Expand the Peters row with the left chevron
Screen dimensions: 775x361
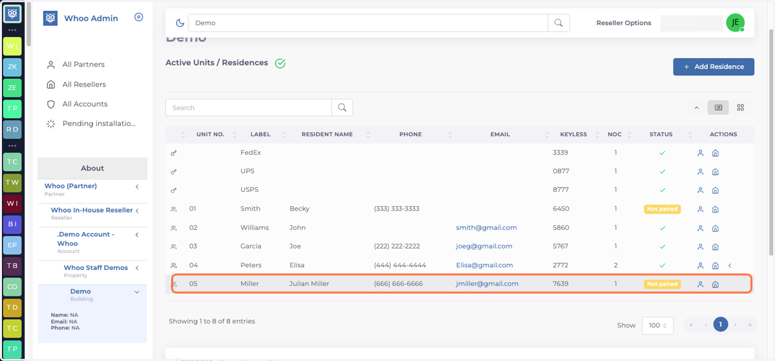coord(730,265)
